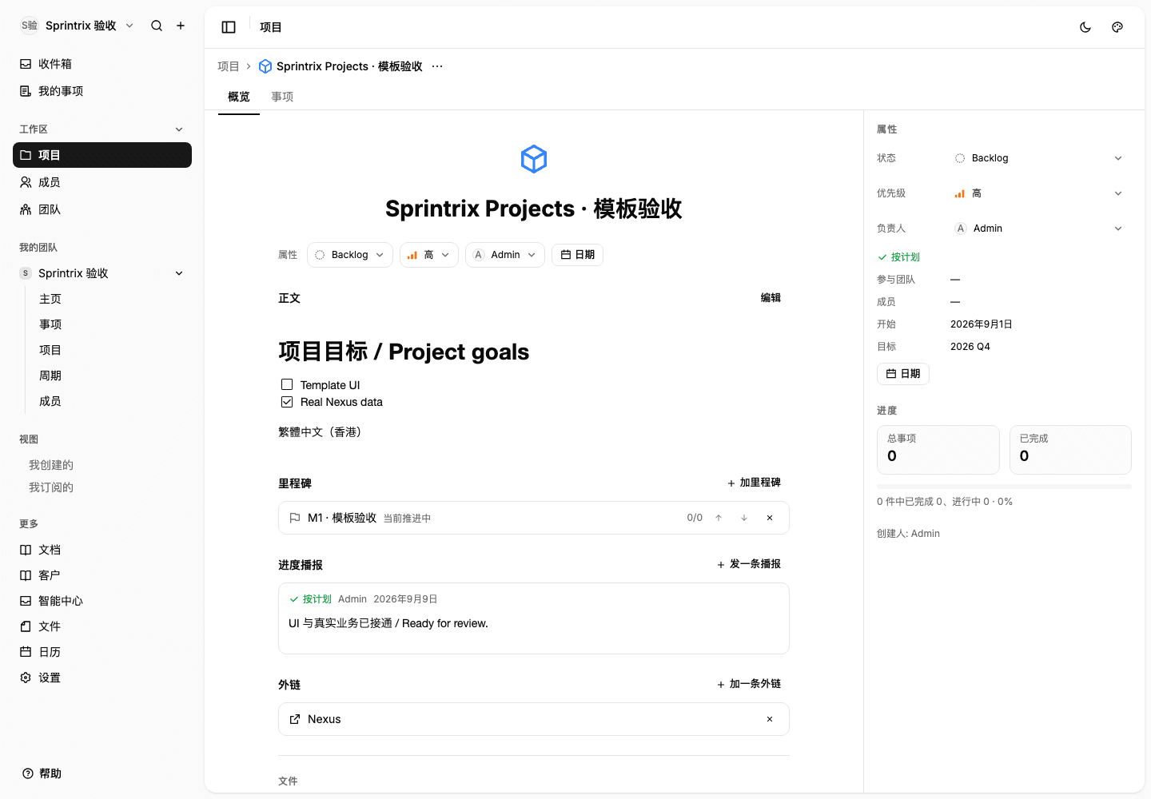Open the Backlog status dropdown under title

point(350,255)
